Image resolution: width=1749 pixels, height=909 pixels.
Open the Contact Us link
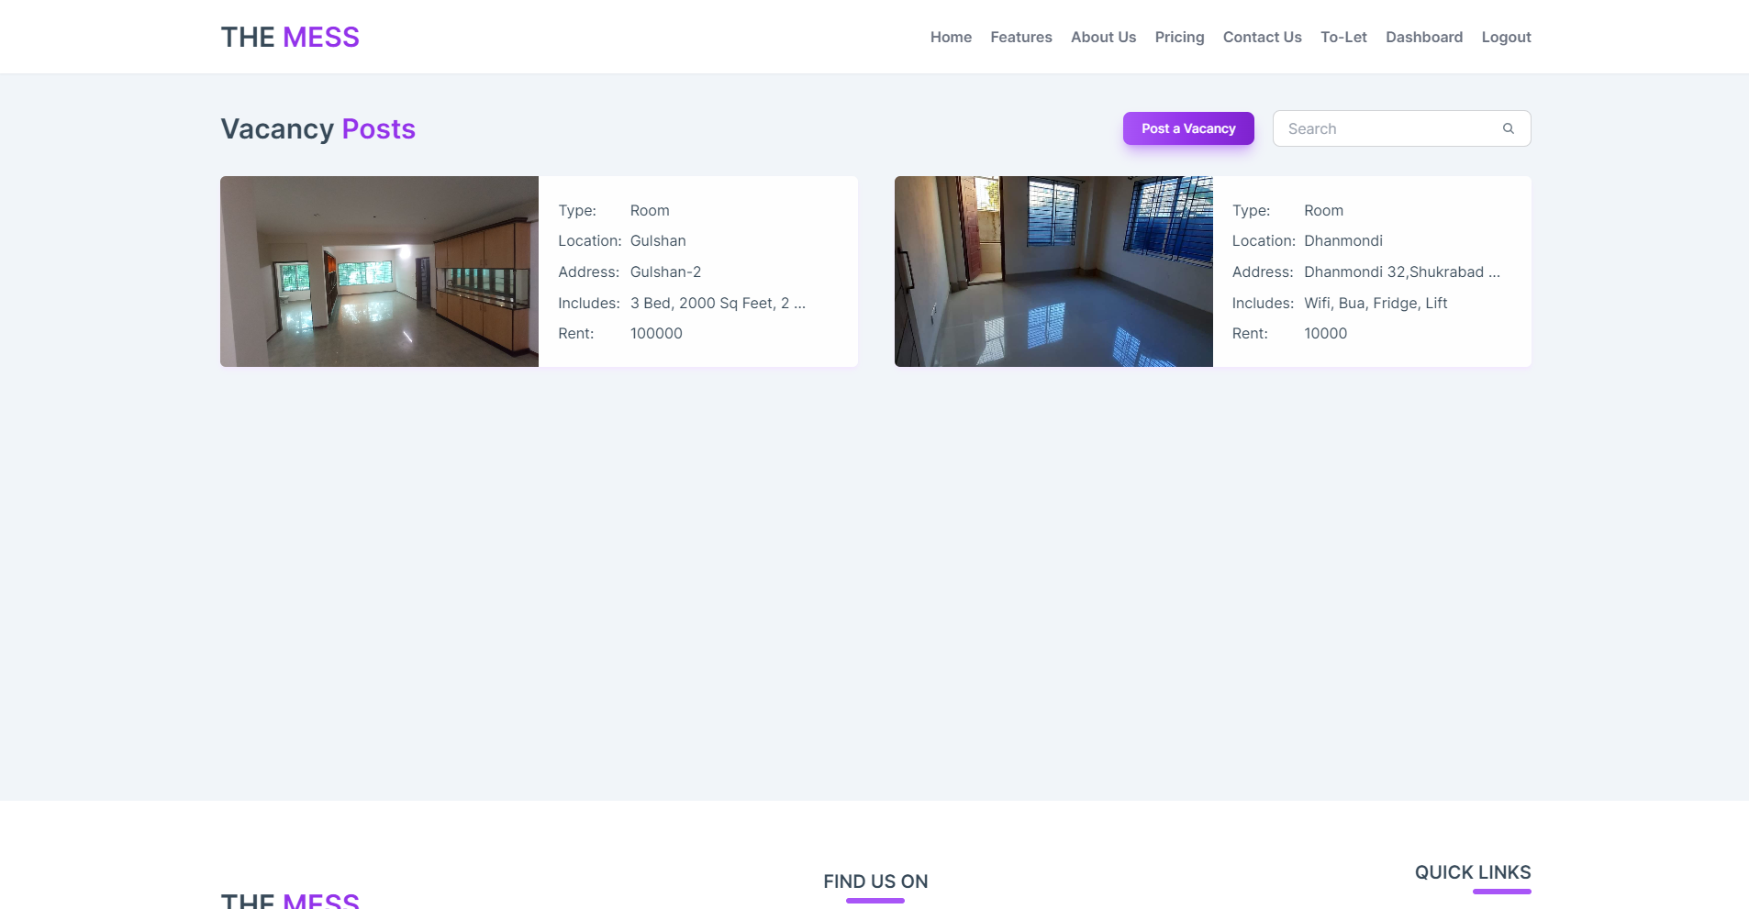1262,37
